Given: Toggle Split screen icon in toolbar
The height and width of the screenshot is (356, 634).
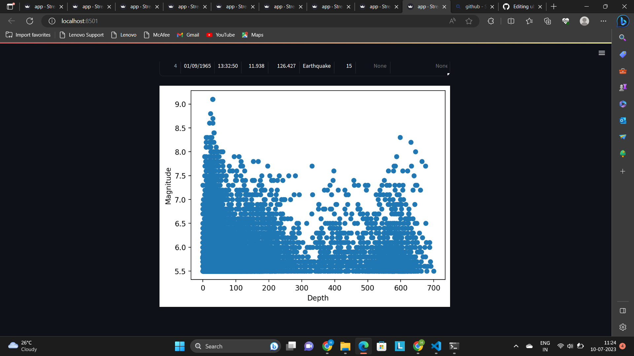Looking at the screenshot, I should point(511,21).
